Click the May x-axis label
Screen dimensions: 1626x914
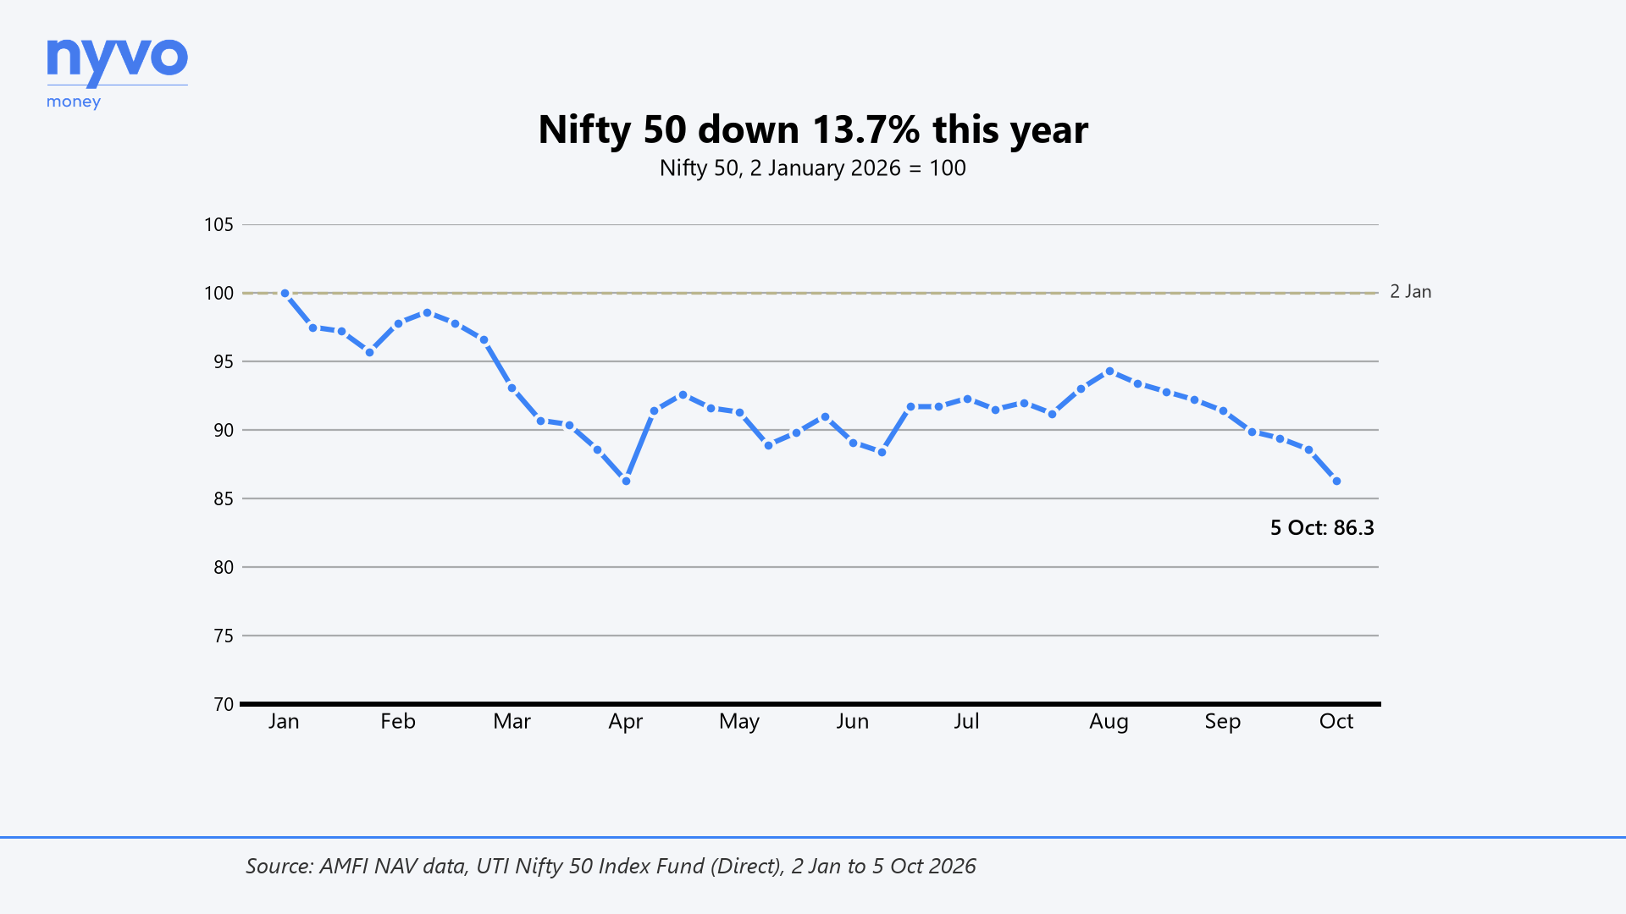click(739, 722)
